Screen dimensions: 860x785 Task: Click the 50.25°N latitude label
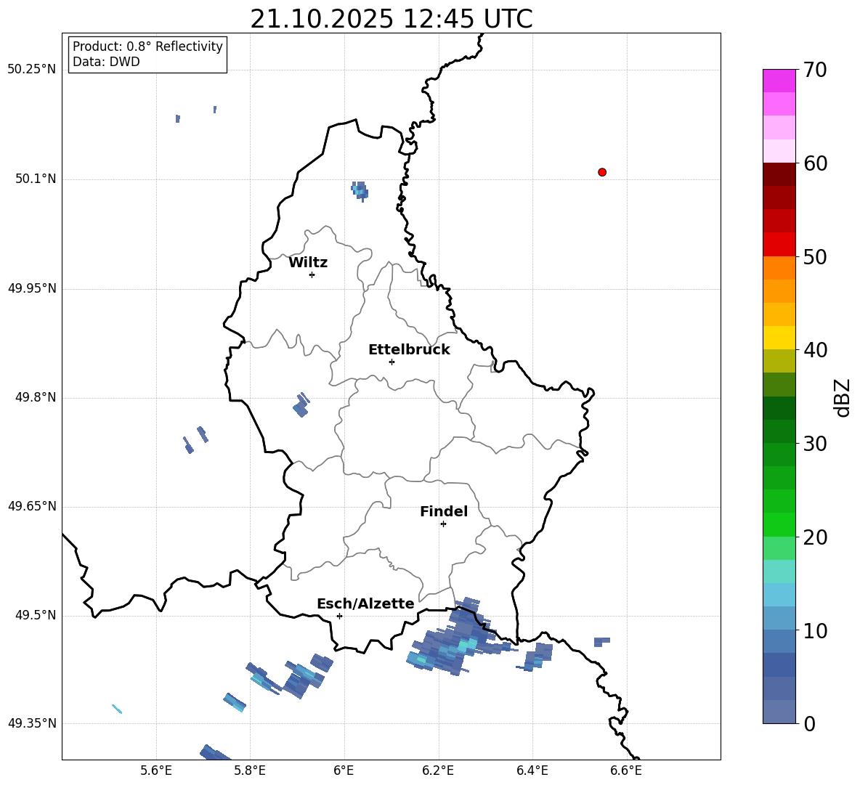point(31,70)
